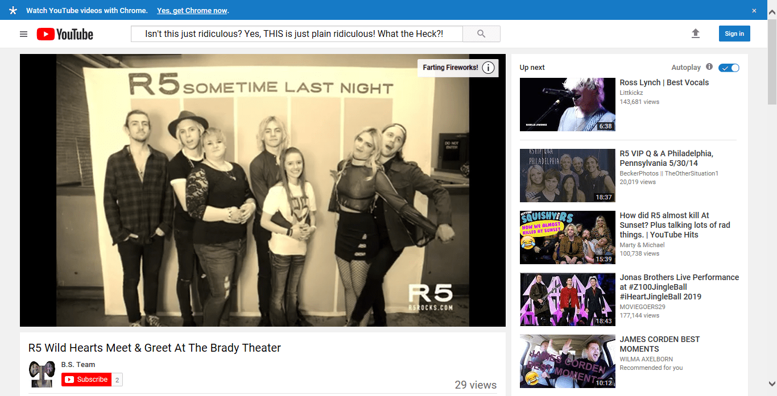Click the R5 VIP Q&A video thumbnail

coord(567,176)
